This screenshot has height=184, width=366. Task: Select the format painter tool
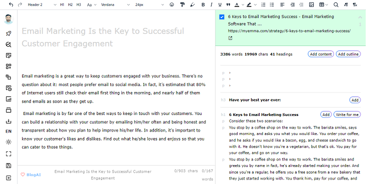coord(182,4)
